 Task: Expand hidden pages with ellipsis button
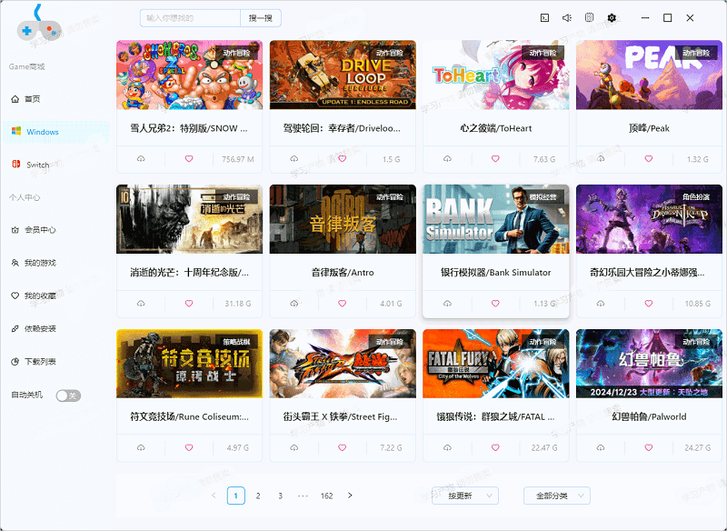click(303, 496)
